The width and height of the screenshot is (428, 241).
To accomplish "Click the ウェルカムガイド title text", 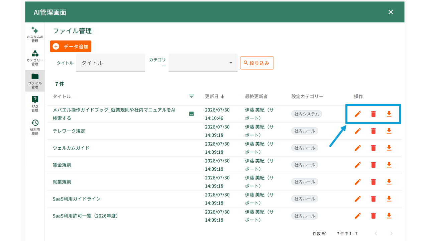I will pyautogui.click(x=71, y=148).
